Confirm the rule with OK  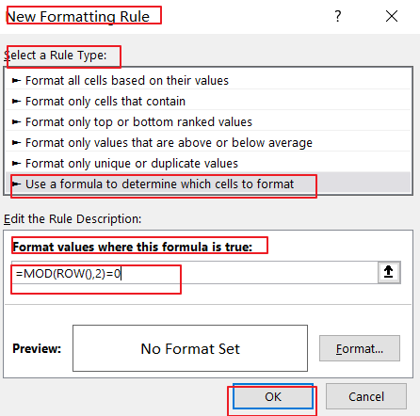273,397
